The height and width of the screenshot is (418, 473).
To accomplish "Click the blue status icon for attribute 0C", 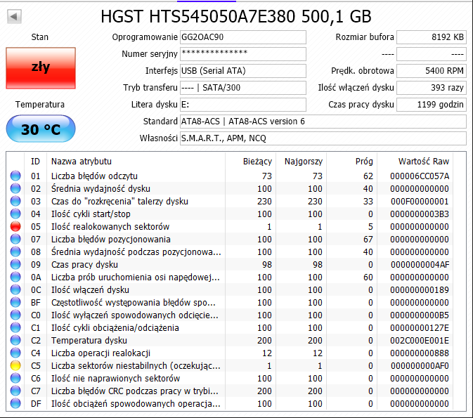I will pyautogui.click(x=15, y=290).
